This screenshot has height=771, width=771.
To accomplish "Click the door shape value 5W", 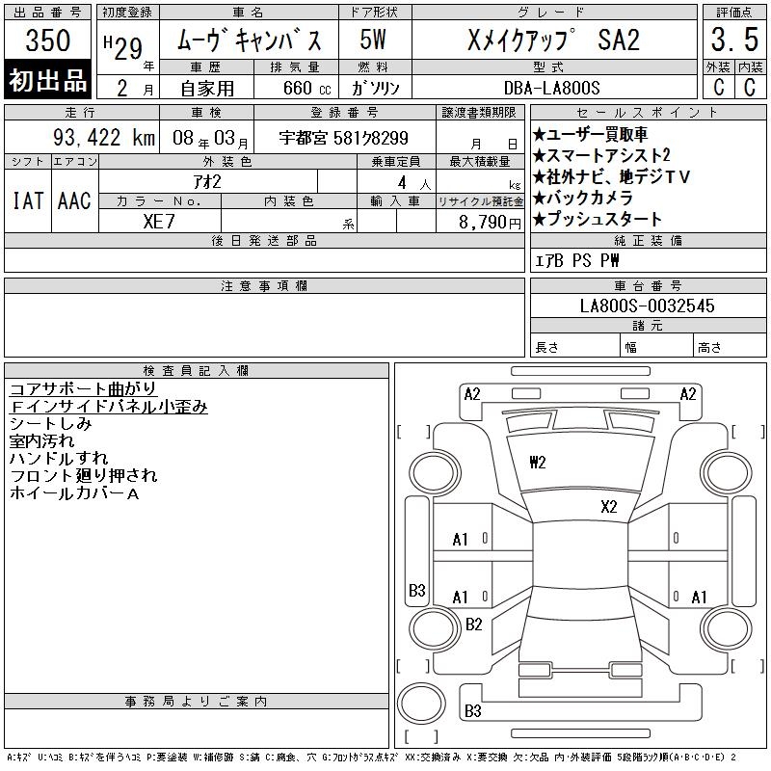I will pyautogui.click(x=373, y=40).
